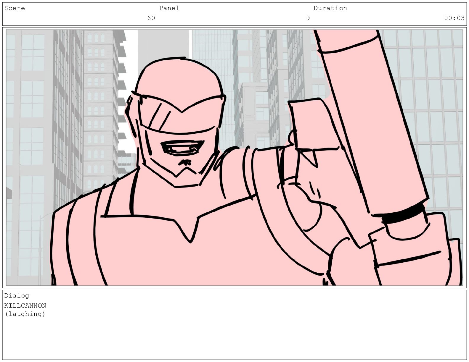Select the KILLCANNON character name text
Image resolution: width=469 pixels, height=362 pixels.
click(x=25, y=306)
